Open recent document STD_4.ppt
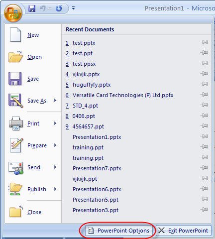The image size is (215, 239). [85, 106]
